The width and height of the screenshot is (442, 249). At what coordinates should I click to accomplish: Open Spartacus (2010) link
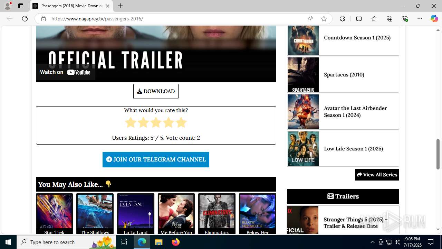click(x=344, y=75)
